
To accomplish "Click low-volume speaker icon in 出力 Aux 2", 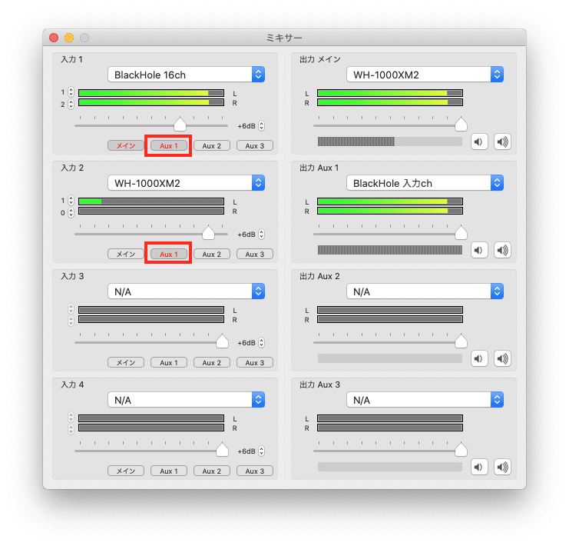I will pos(478,358).
